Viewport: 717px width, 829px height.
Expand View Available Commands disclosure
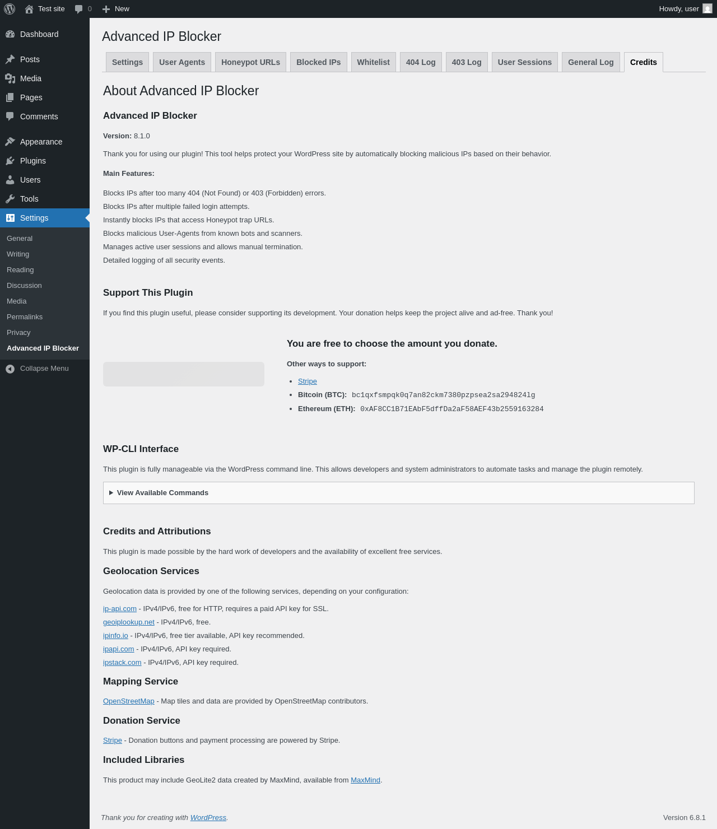[x=162, y=493]
